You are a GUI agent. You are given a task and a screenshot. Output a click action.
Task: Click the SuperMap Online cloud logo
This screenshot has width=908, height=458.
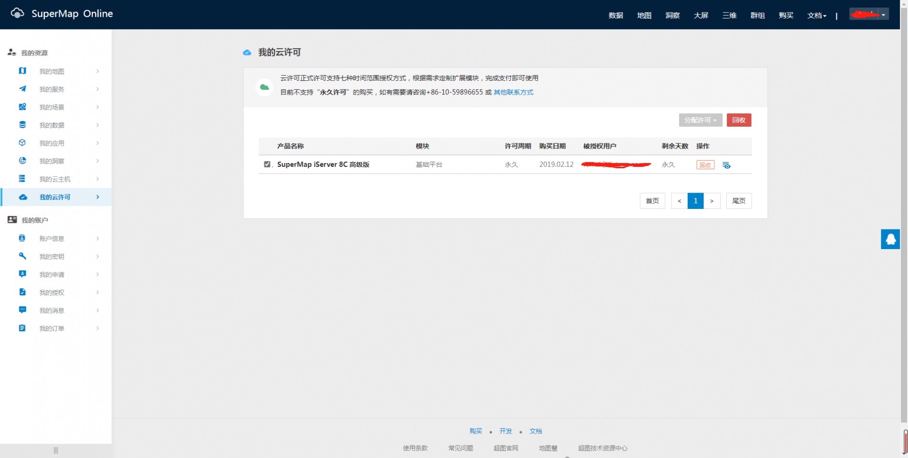(x=18, y=13)
